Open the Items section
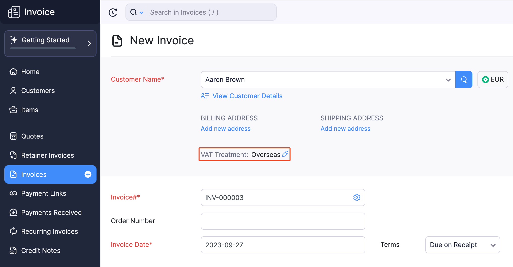Screen dimensions: 513x267 (x=29, y=110)
